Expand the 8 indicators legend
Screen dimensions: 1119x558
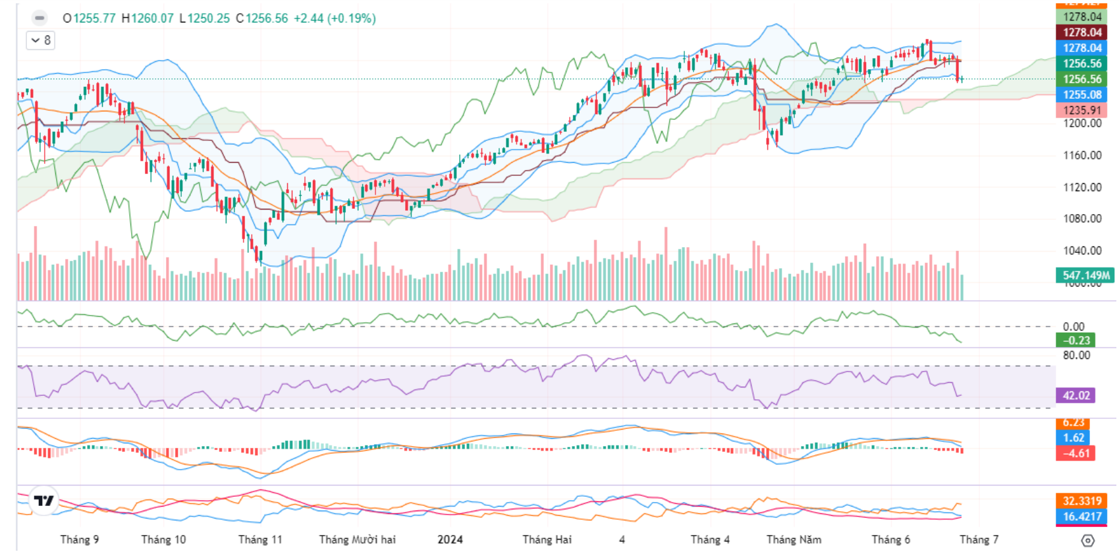click(41, 40)
